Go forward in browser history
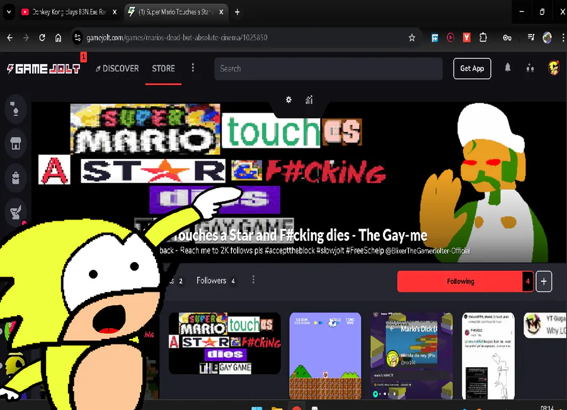This screenshot has width=567, height=410. (x=26, y=38)
